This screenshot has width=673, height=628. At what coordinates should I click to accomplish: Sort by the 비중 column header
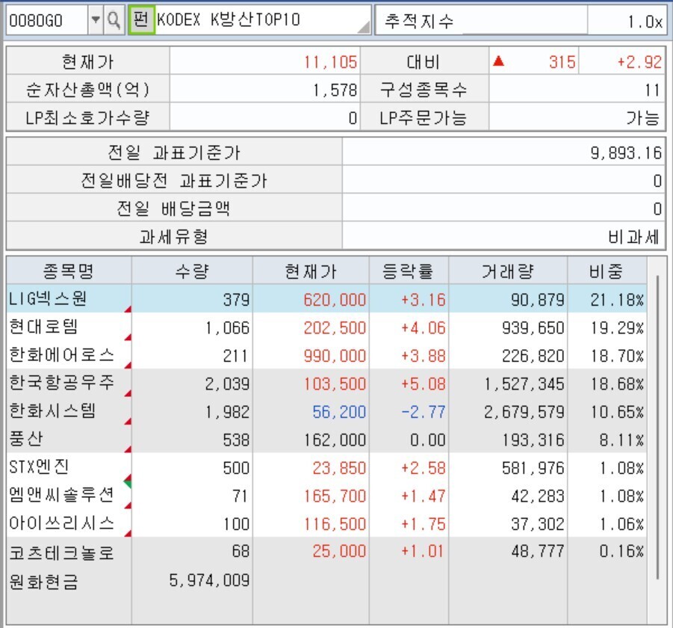tap(607, 271)
